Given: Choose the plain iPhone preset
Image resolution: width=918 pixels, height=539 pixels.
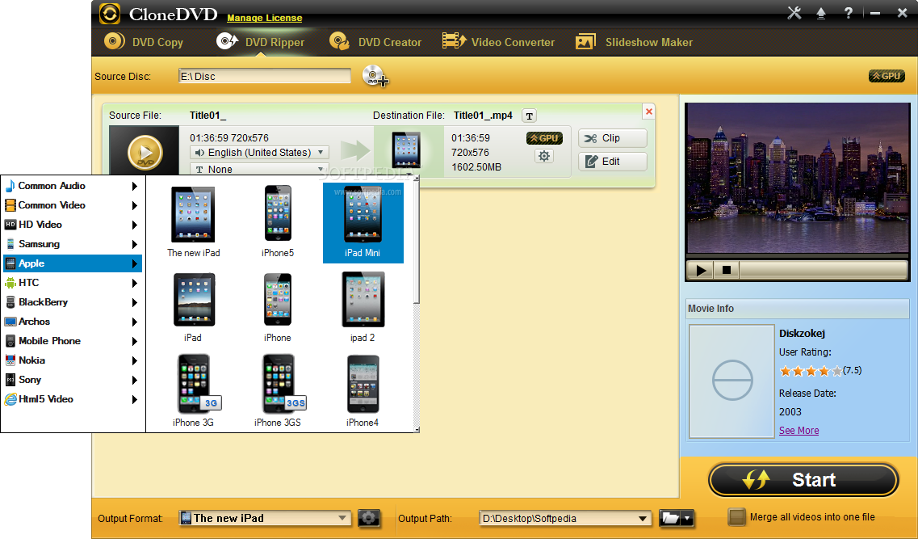Looking at the screenshot, I should pyautogui.click(x=278, y=307).
